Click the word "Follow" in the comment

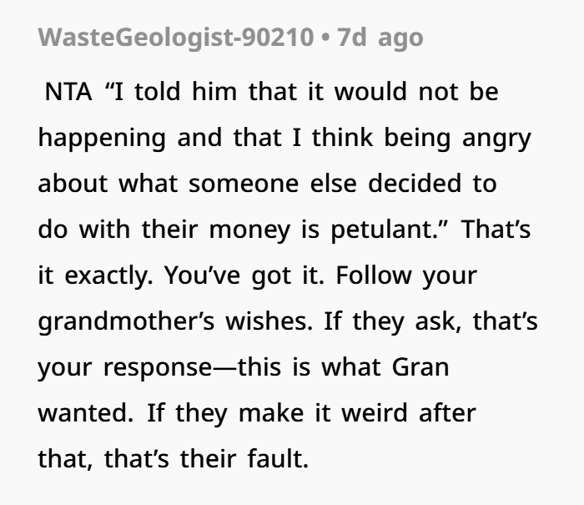[x=374, y=275]
